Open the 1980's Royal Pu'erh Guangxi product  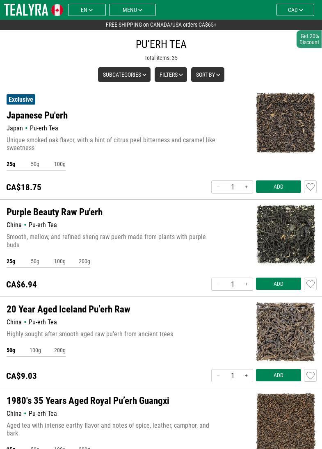[88, 401]
